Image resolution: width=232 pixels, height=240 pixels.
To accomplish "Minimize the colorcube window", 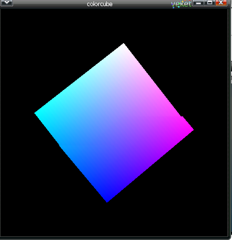I will [198, 3].
